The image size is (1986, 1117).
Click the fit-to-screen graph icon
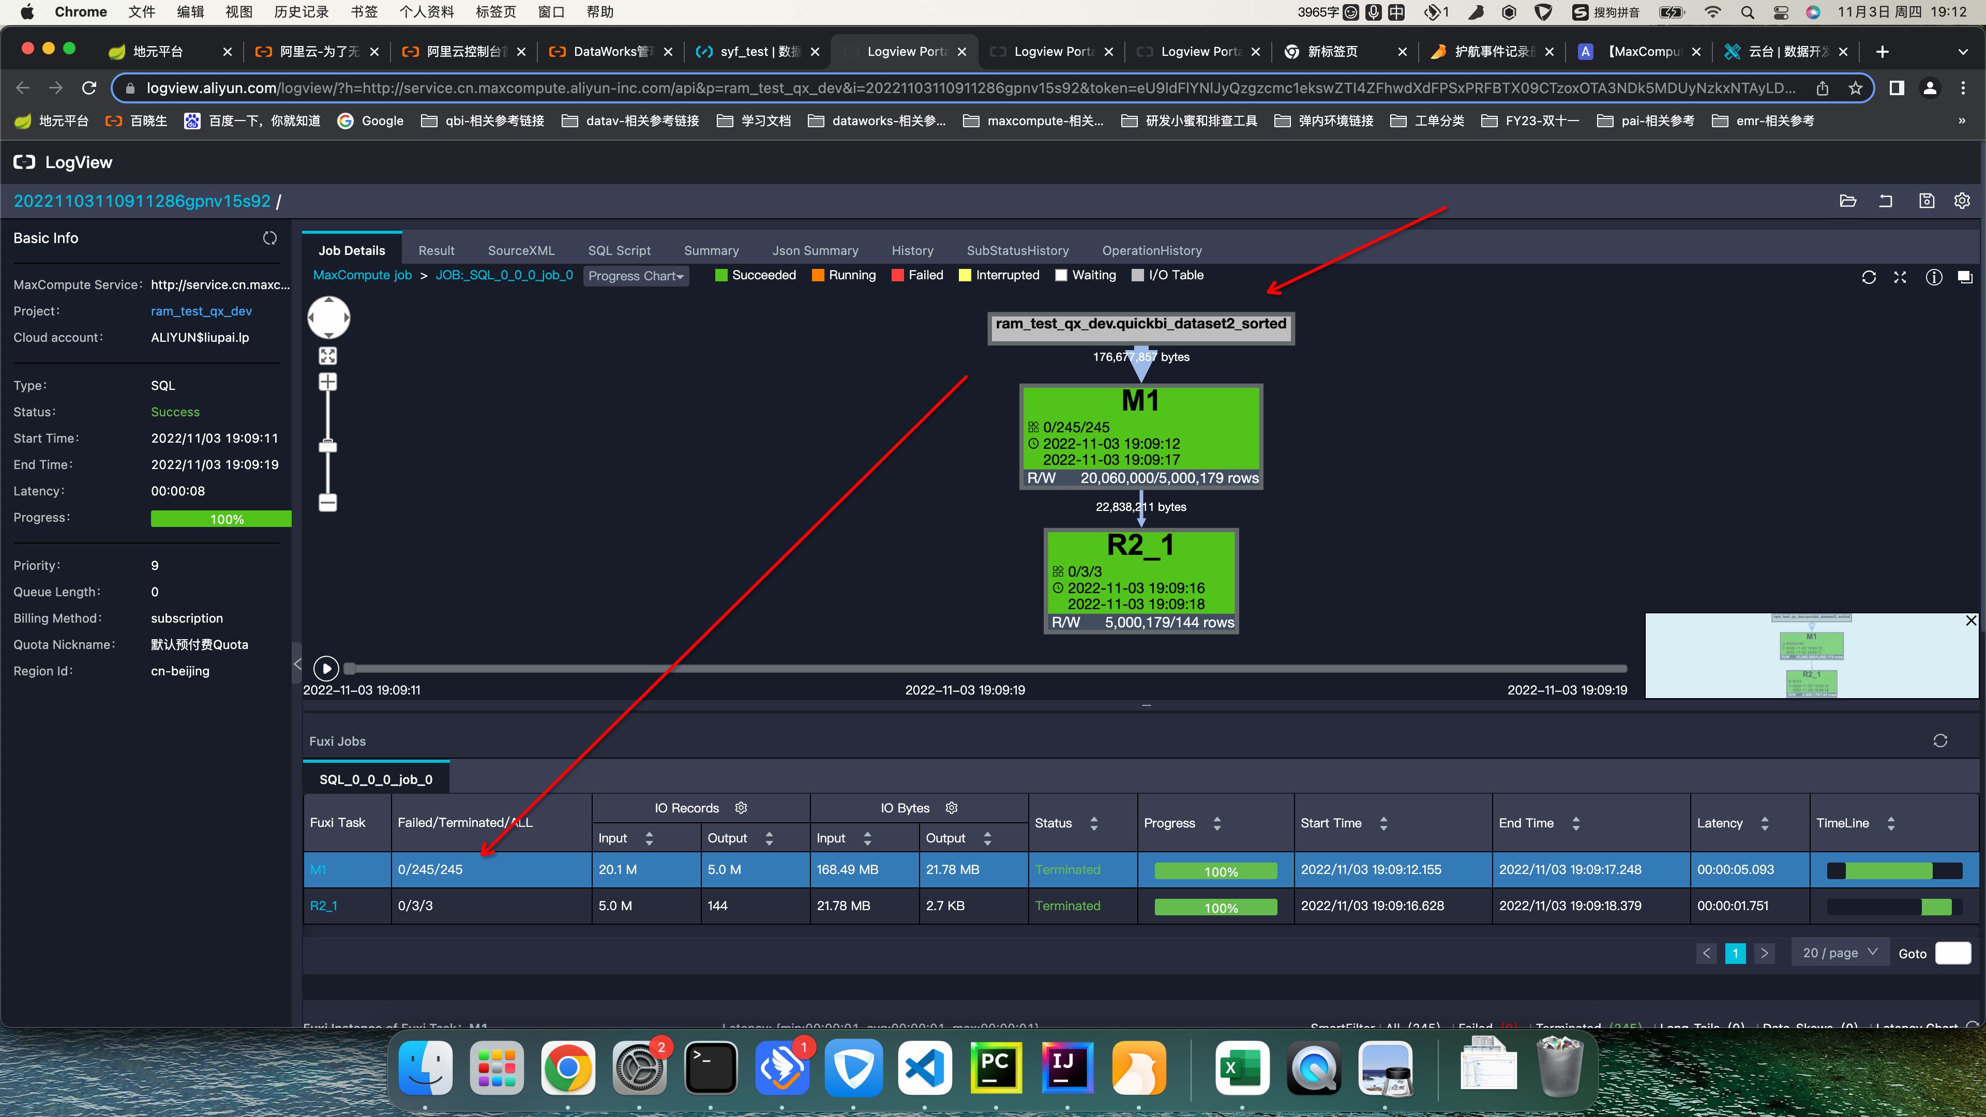click(x=328, y=355)
